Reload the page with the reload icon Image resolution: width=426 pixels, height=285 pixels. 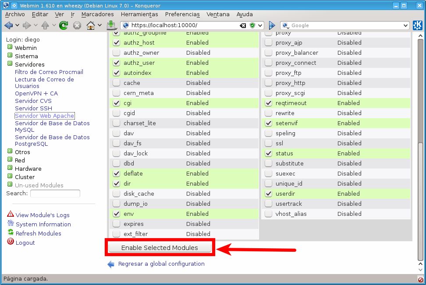(x=64, y=25)
